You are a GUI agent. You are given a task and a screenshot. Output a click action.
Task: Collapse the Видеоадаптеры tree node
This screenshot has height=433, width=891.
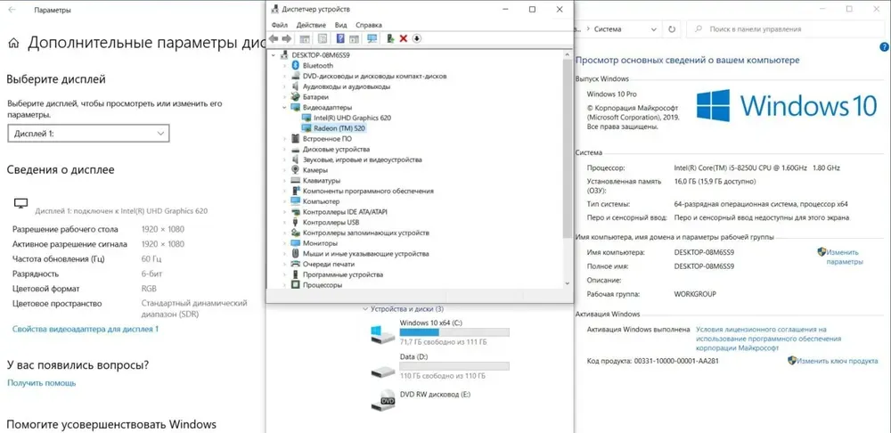point(285,108)
